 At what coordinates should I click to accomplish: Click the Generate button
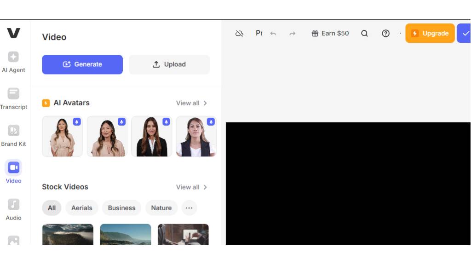click(82, 64)
